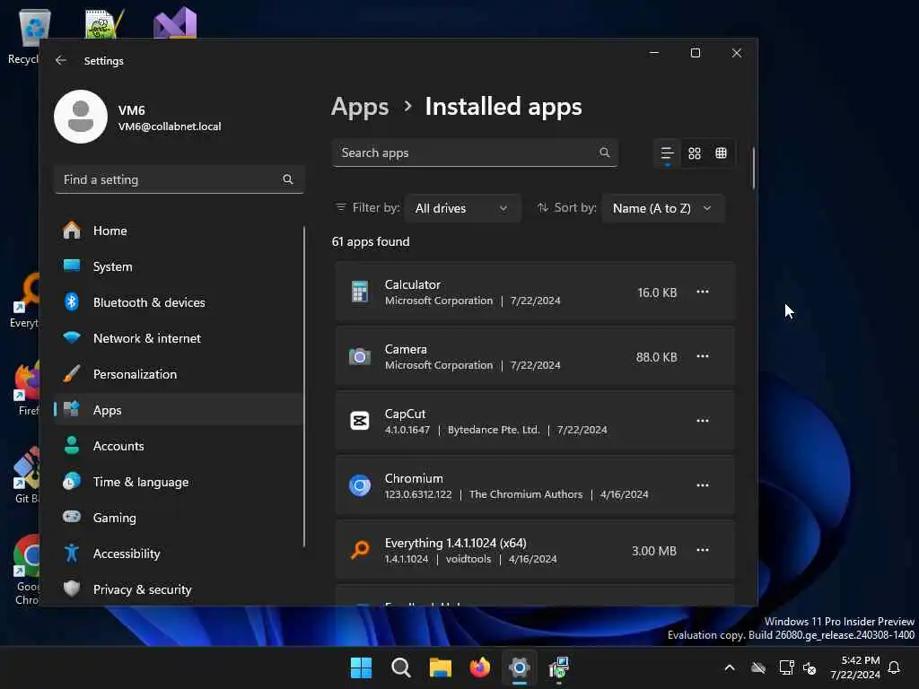Open the notification bell
This screenshot has width=919, height=689.
click(894, 667)
